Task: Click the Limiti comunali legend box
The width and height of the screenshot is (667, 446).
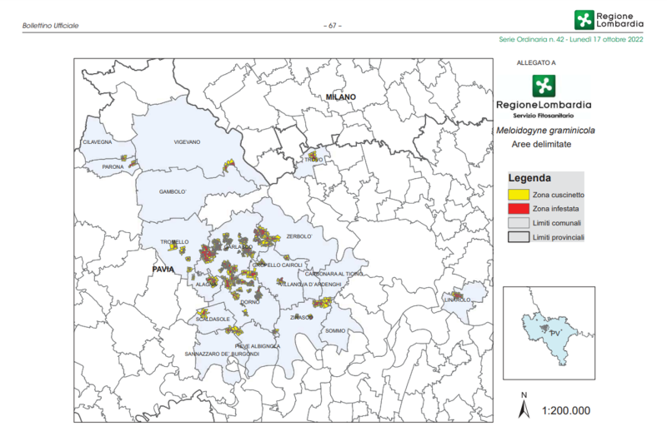Action: (x=519, y=223)
